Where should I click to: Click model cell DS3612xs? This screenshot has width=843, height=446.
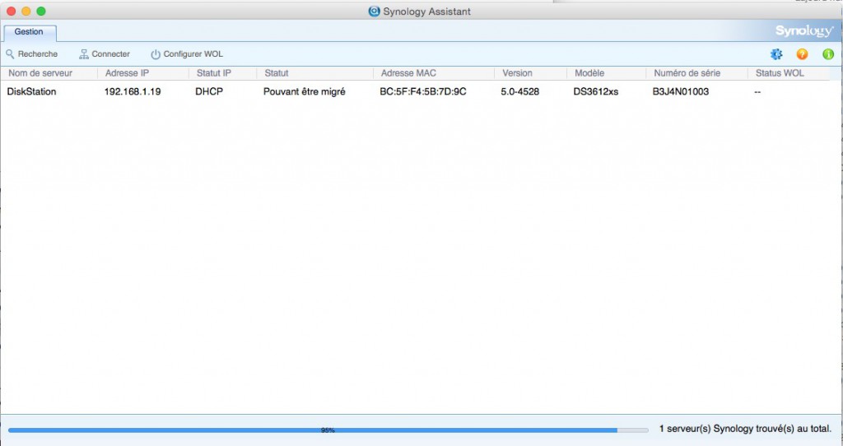pyautogui.click(x=596, y=92)
